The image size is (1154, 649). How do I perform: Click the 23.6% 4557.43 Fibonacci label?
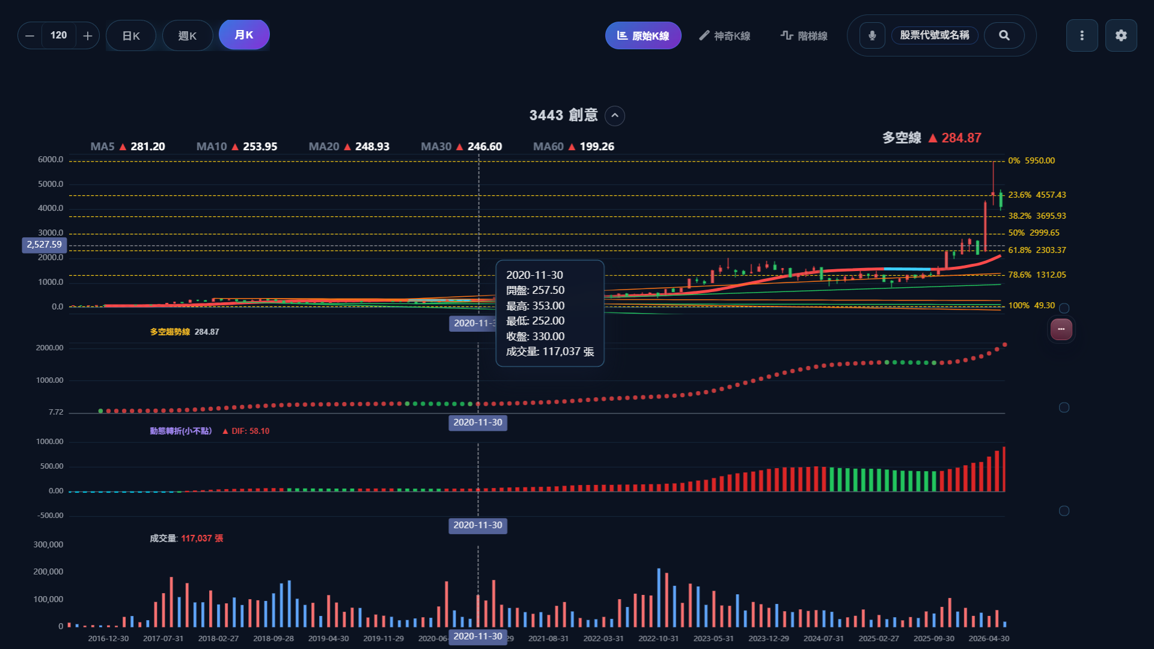(x=1037, y=195)
